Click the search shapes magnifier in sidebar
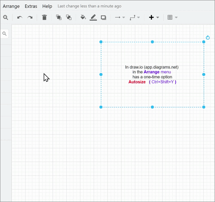The width and height of the screenshot is (215, 202). pyautogui.click(x=5, y=34)
